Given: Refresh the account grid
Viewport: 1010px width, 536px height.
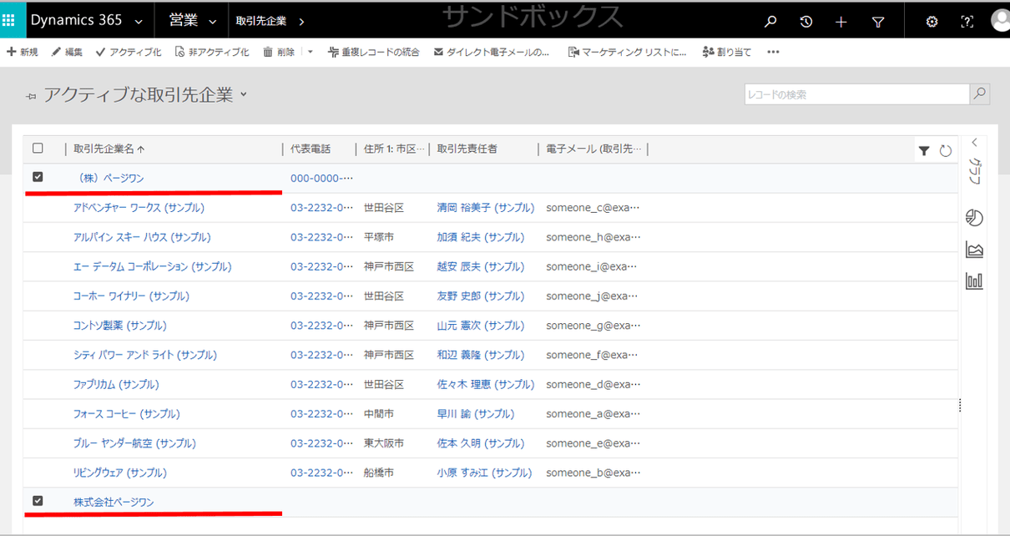Looking at the screenshot, I should click(x=945, y=151).
